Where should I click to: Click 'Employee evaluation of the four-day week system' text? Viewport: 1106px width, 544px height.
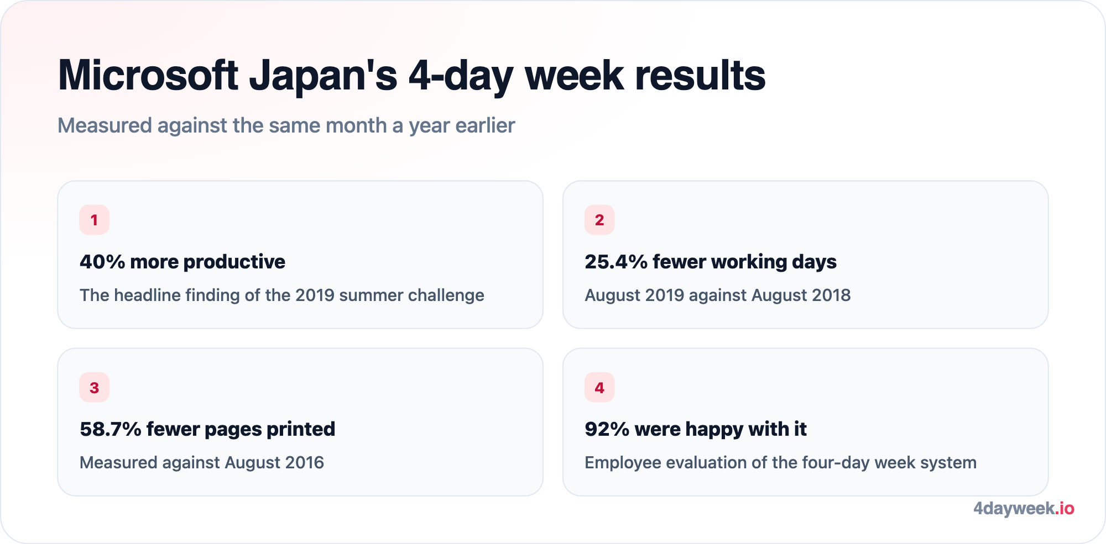[781, 463]
